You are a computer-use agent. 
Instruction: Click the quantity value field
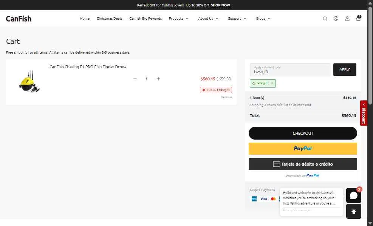[x=147, y=79]
